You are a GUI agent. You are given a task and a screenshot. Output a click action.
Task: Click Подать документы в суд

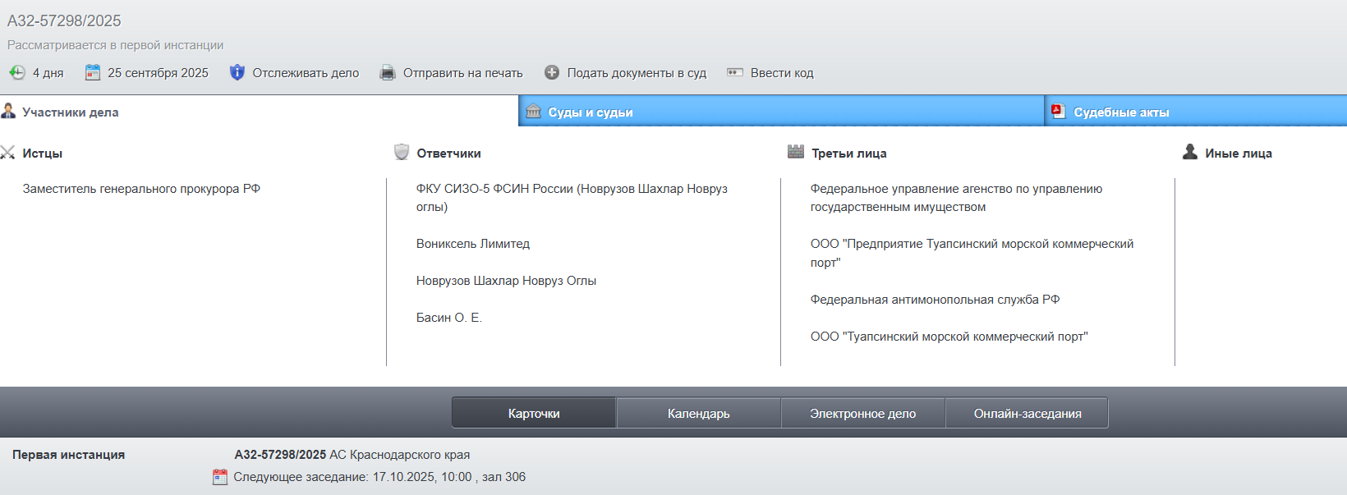pos(637,73)
